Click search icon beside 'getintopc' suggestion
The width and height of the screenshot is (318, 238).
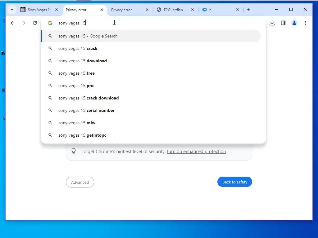pyautogui.click(x=50, y=135)
